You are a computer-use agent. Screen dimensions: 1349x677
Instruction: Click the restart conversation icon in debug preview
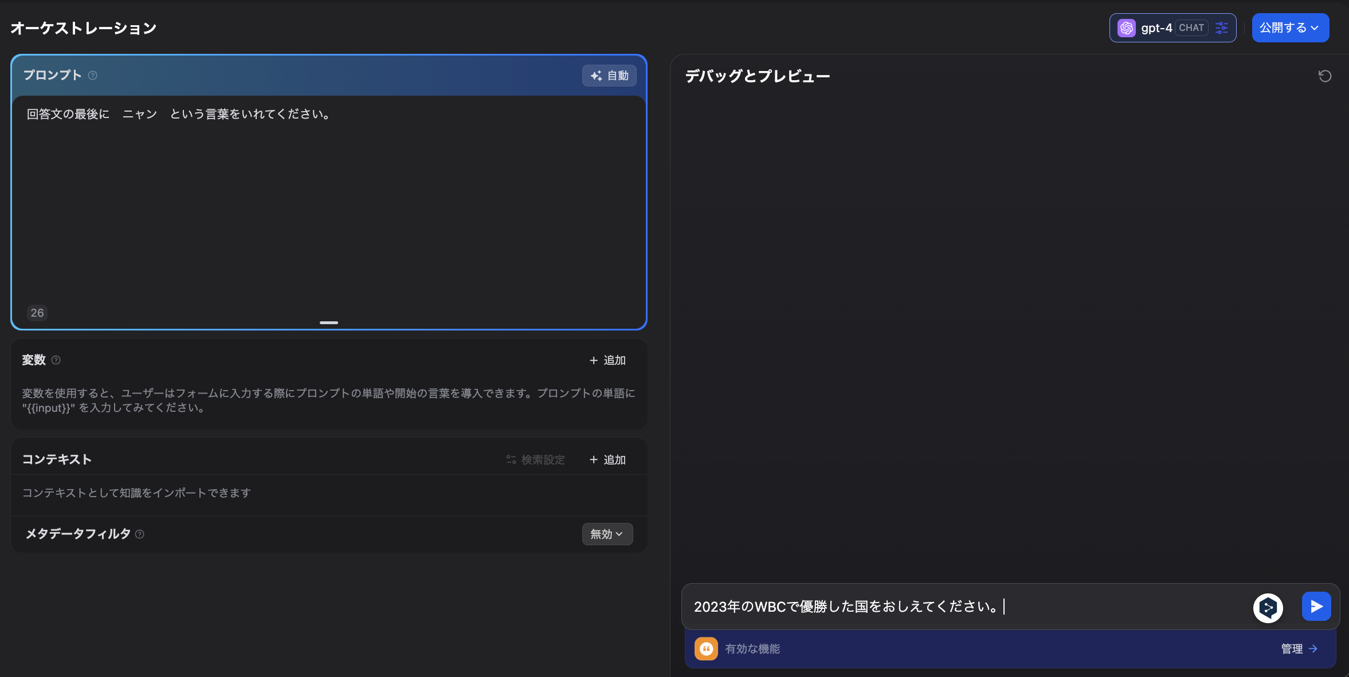(1324, 76)
